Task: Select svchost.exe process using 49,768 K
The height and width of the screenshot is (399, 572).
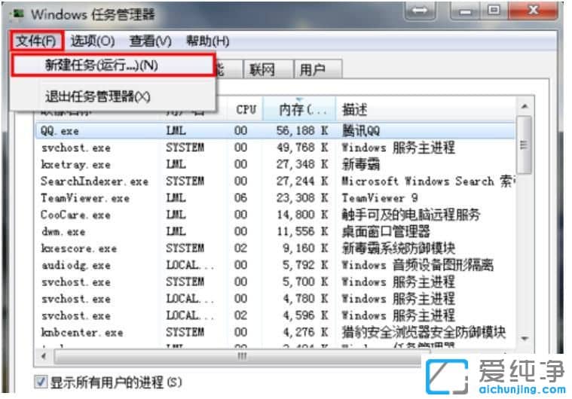Action: click(x=275, y=148)
